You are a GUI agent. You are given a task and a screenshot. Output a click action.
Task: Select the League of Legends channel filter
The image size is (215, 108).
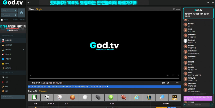(149, 97)
